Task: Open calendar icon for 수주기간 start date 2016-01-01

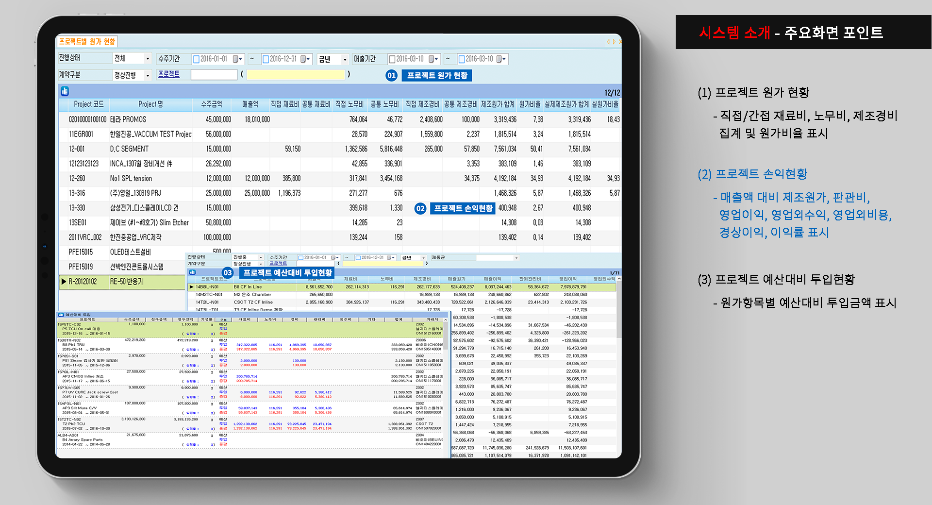Action: click(x=237, y=59)
